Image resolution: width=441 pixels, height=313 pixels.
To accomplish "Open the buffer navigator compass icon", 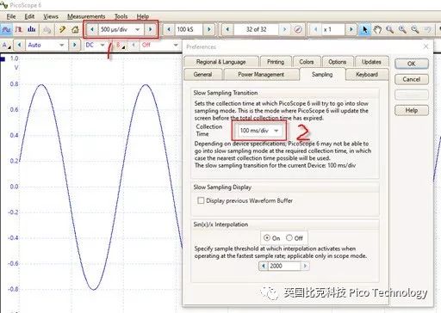I will (298, 29).
